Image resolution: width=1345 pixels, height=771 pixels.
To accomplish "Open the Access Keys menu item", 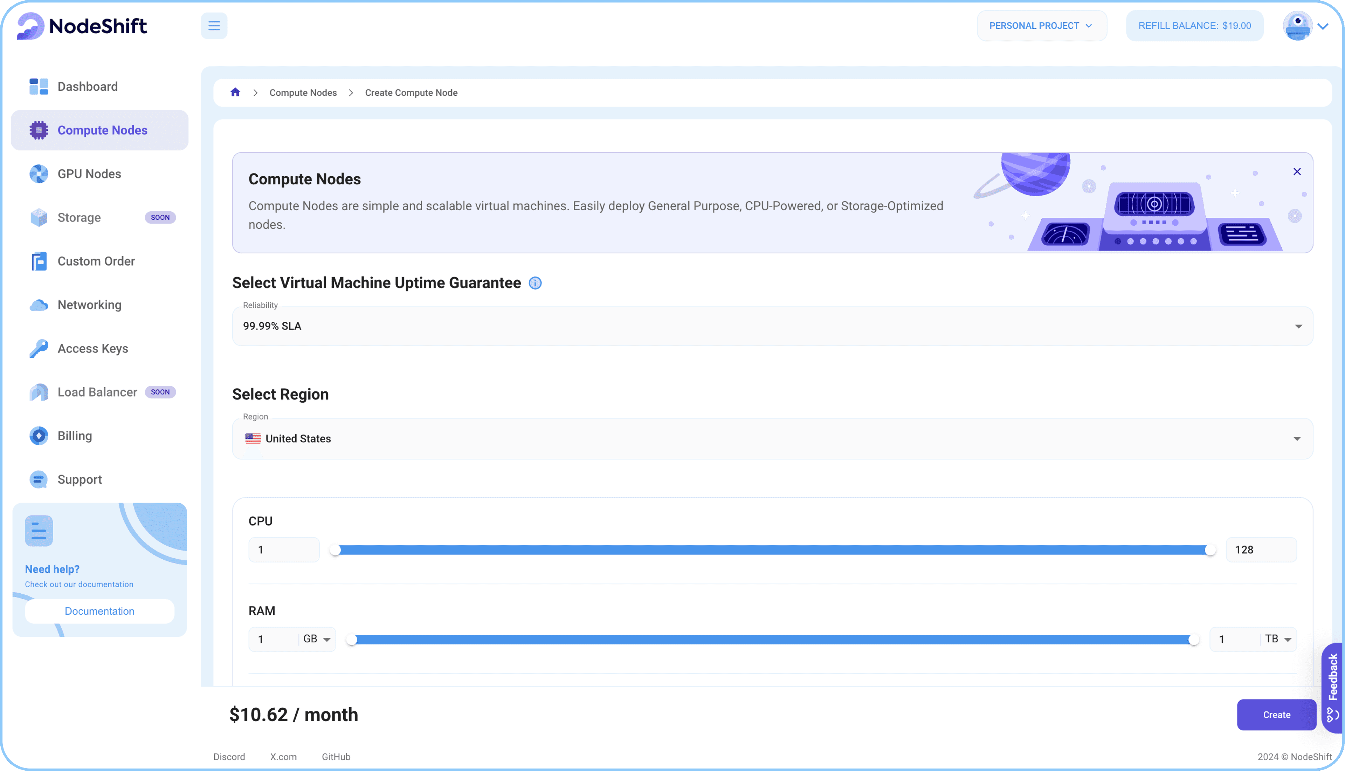I will click(x=99, y=348).
